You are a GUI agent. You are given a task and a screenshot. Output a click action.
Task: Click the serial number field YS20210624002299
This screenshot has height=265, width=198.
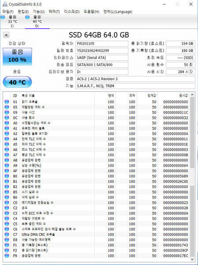coord(102,51)
